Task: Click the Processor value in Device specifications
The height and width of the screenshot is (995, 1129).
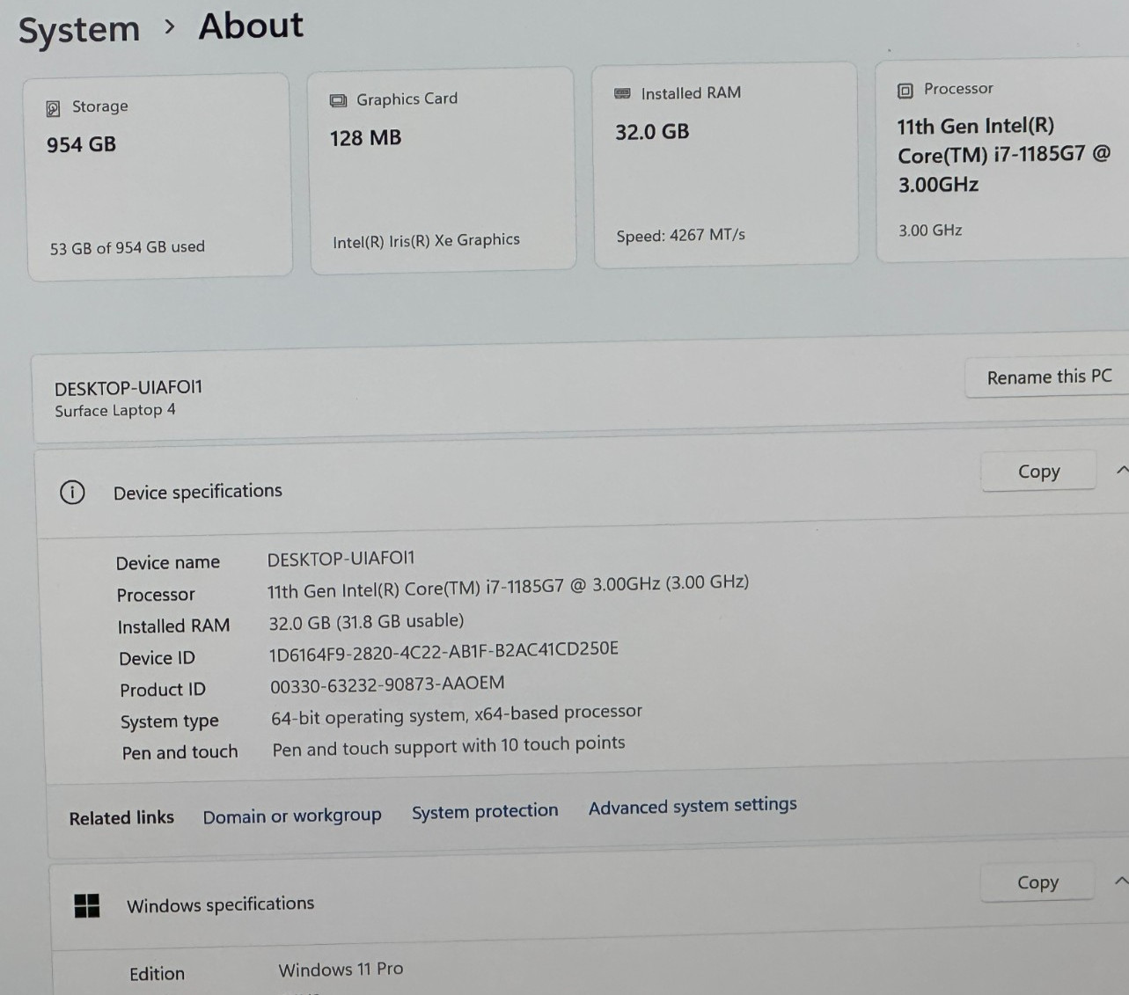Action: click(508, 586)
